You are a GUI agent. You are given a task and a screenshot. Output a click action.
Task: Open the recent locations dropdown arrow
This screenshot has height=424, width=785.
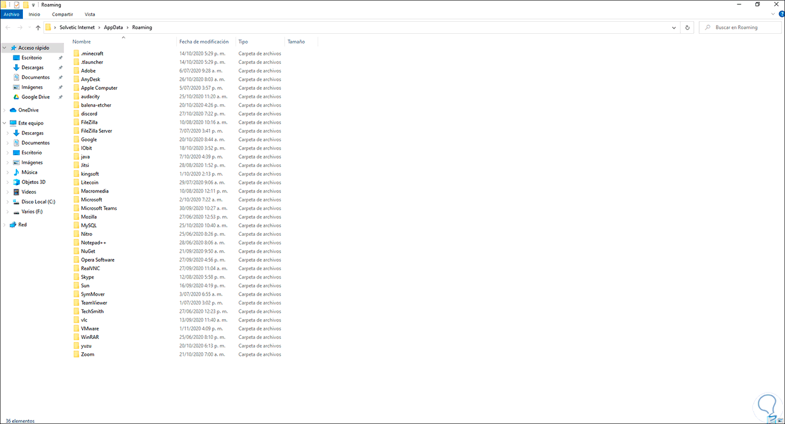tap(30, 28)
